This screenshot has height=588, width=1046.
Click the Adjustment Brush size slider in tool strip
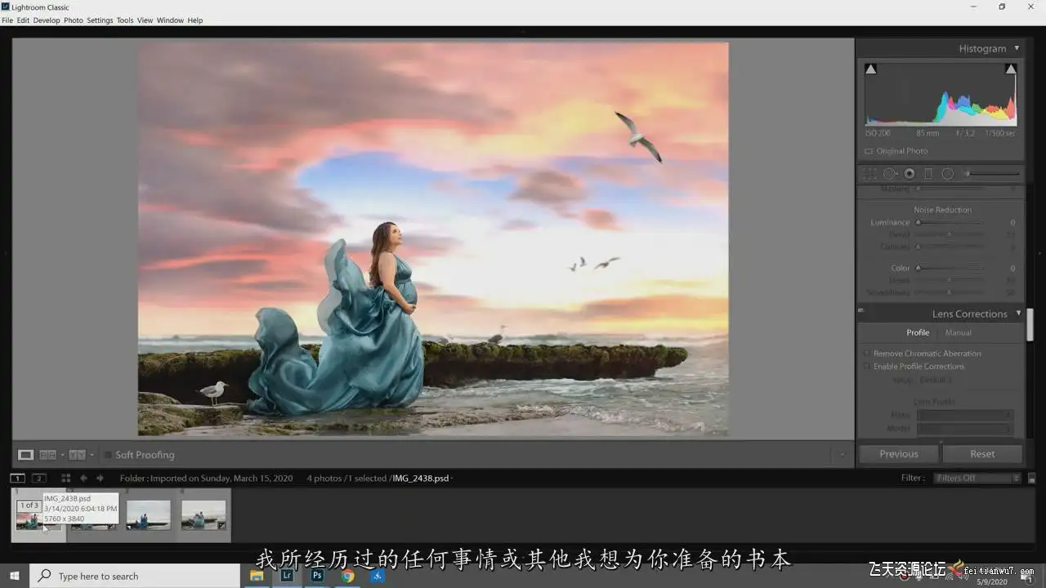(992, 174)
